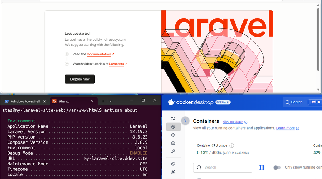The width and height of the screenshot is (322, 179).
Task: Open the Laracasts link
Action: pos(116,64)
